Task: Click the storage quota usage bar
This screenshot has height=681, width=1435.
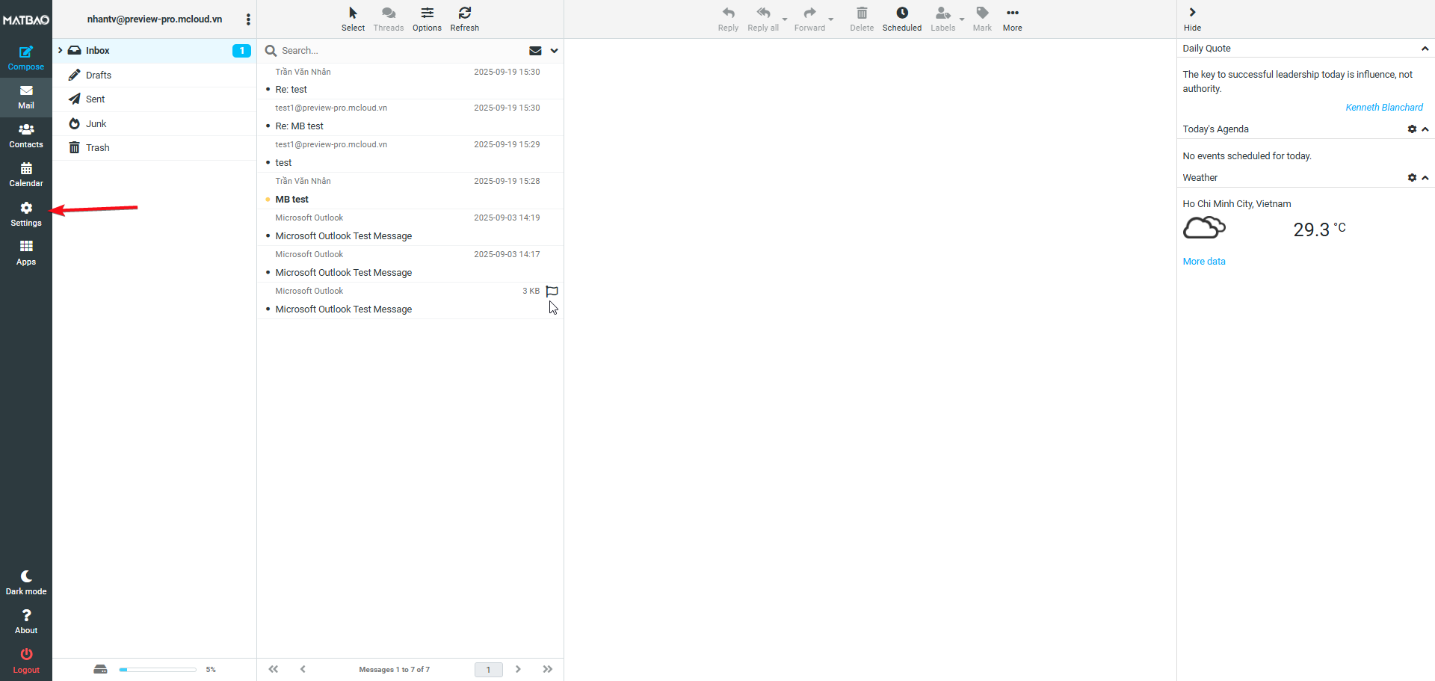Action: coord(157,670)
